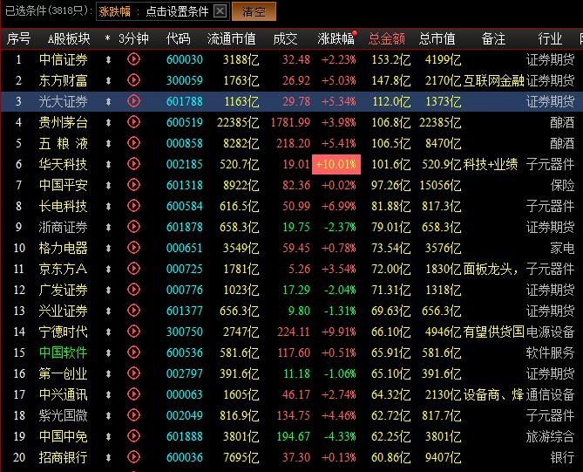This screenshot has height=472, width=583.
Task: Click the up-down arrow marker for 格力电器
Action: (x=108, y=248)
